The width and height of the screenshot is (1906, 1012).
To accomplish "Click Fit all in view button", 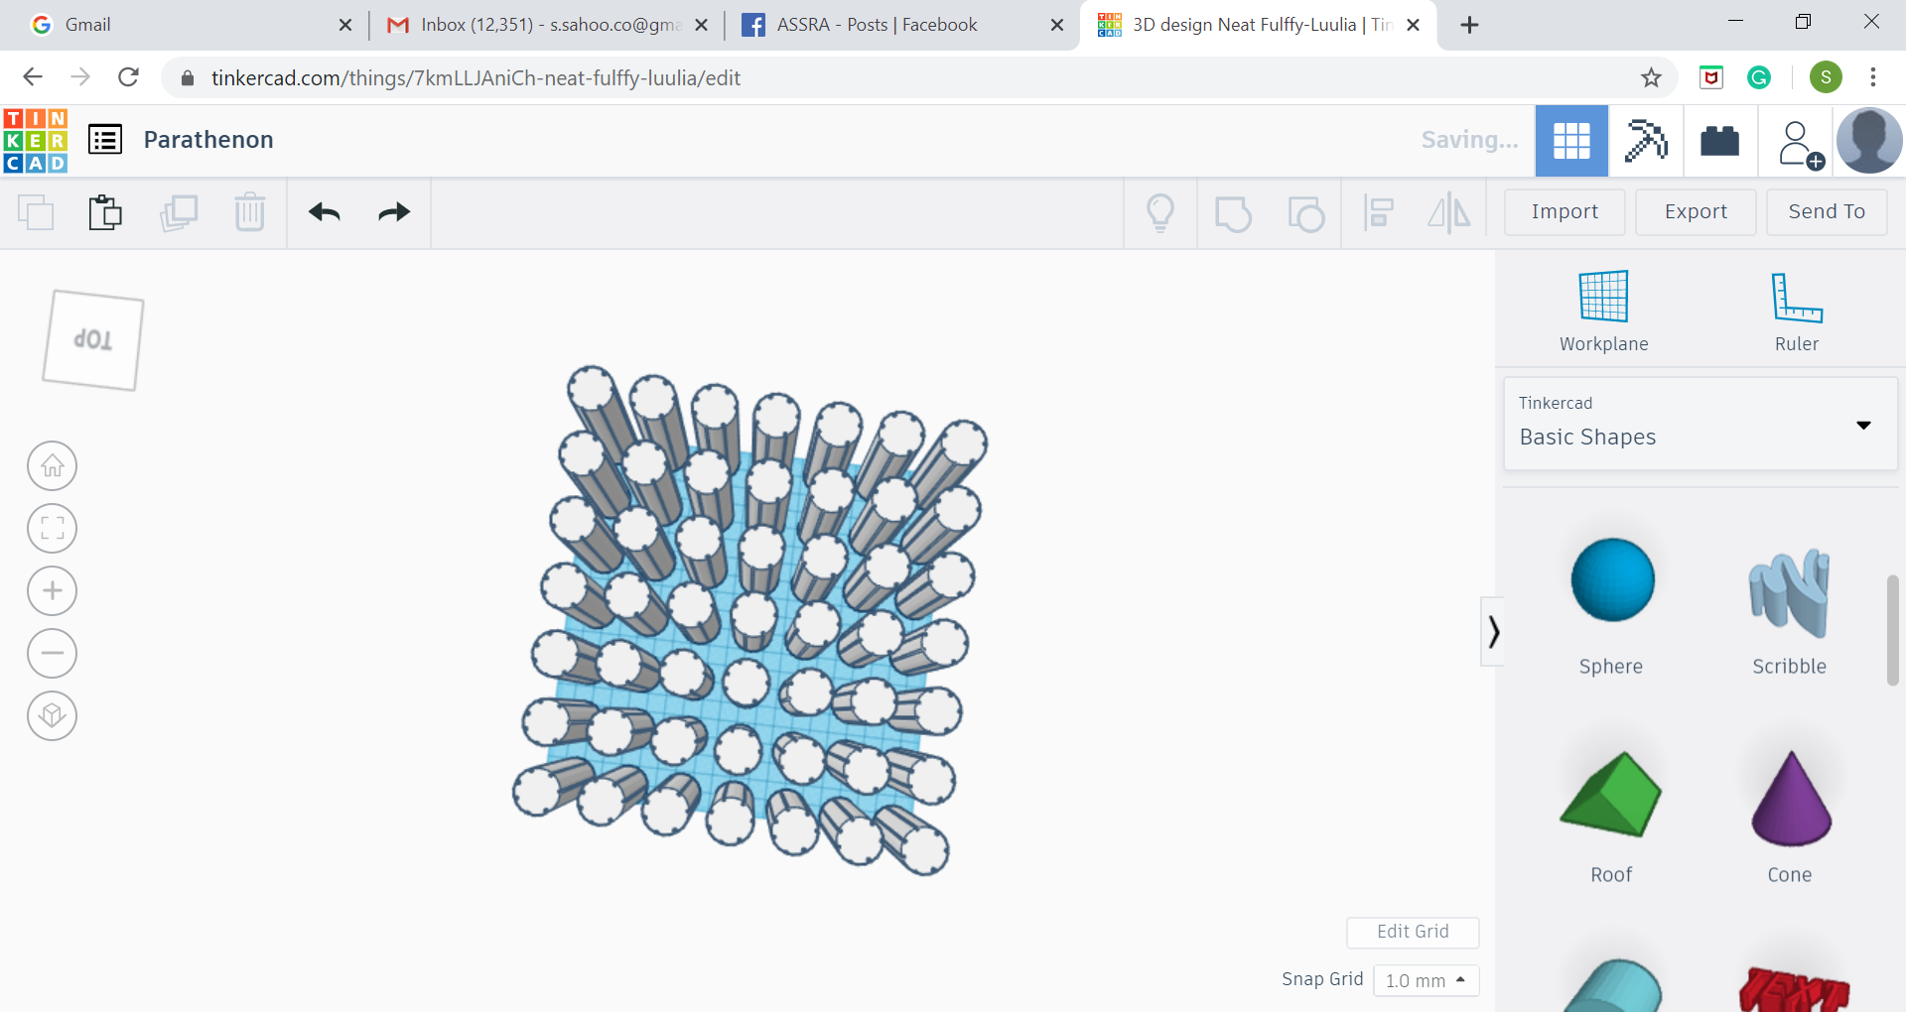I will point(53,529).
